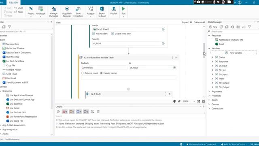Toggle the pan hand tool
This screenshot has height=146, width=259.
coord(174,101)
